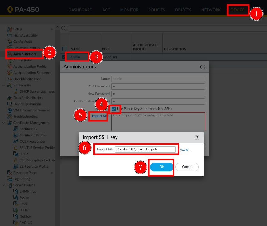
Task: Click the PA-450 logo
Action: coord(23,9)
